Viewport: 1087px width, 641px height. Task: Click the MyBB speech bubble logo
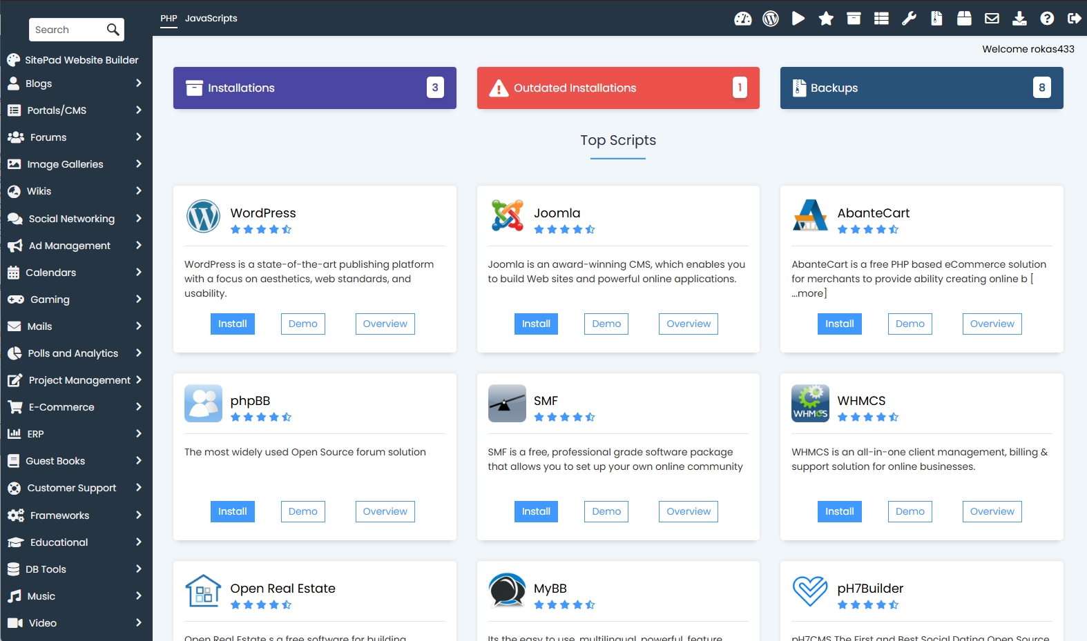tap(507, 591)
